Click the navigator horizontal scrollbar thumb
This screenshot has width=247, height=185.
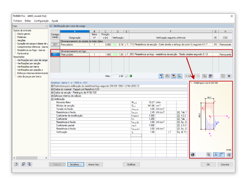[x=27, y=158]
